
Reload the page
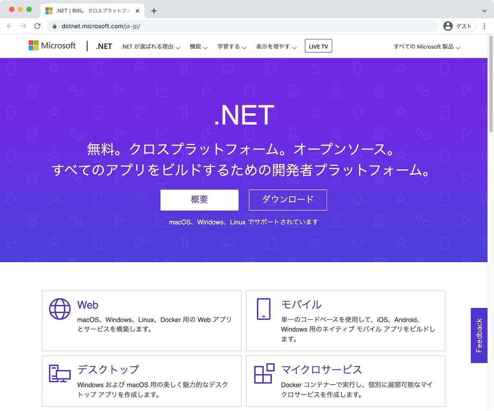coord(37,26)
